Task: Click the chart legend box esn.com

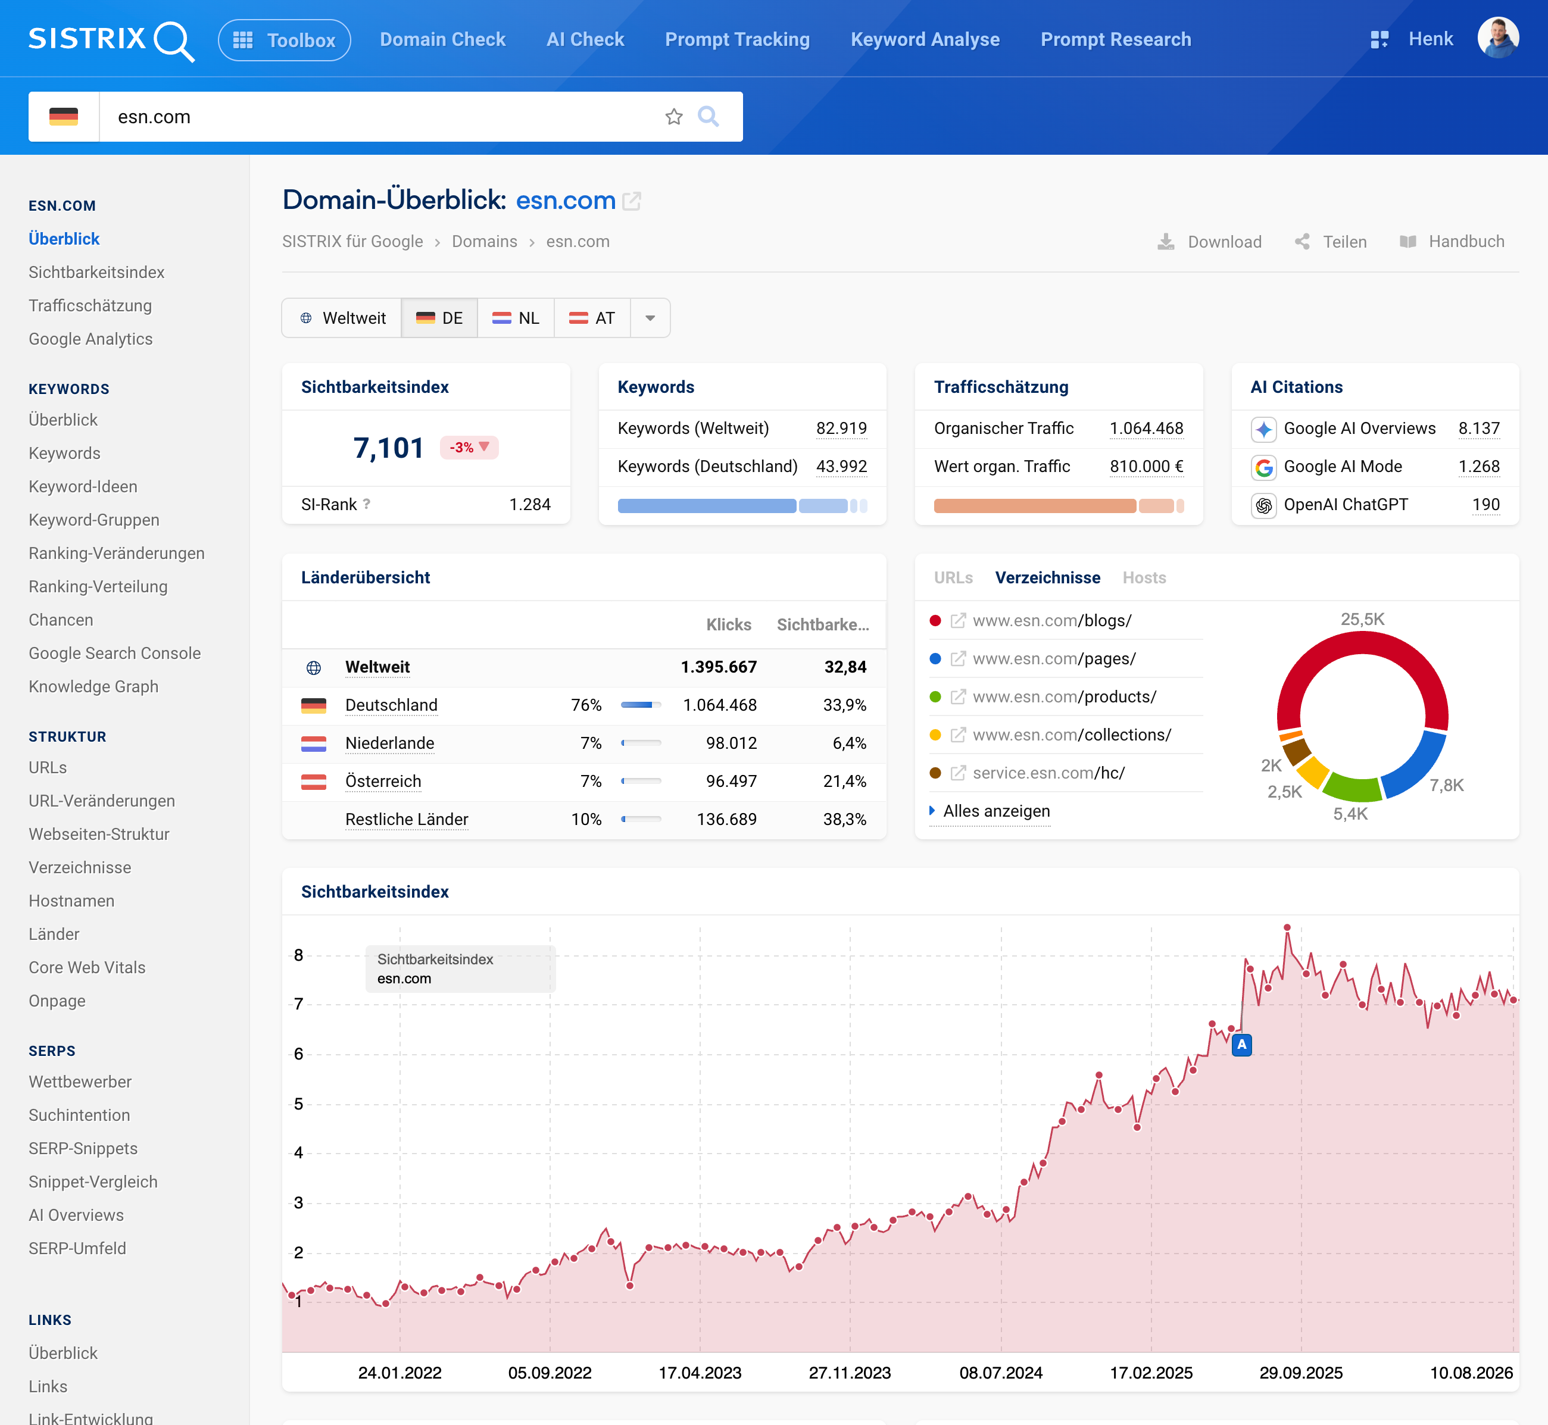Action: point(460,968)
